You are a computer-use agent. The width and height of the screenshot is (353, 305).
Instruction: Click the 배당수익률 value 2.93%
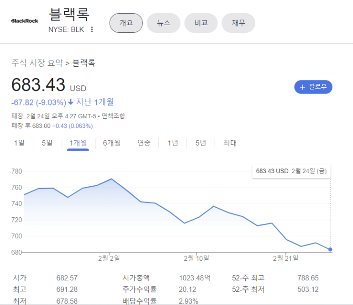coord(189,301)
